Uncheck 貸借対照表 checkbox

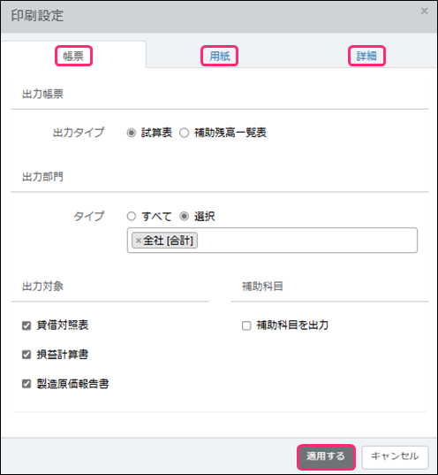26,326
